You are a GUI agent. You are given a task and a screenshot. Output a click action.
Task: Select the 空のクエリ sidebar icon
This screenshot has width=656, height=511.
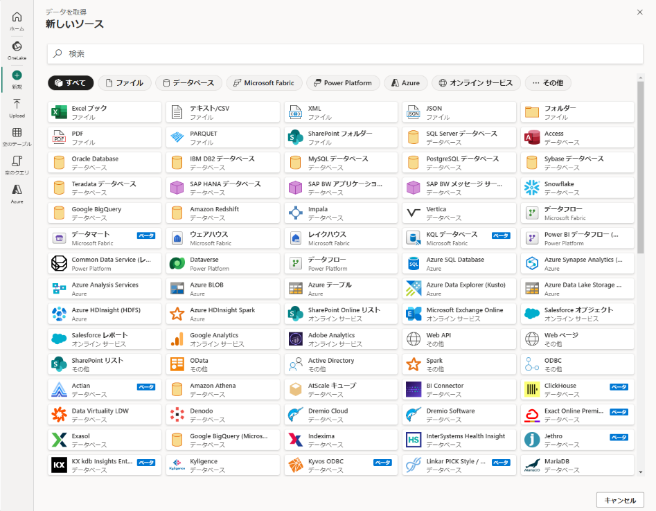coord(17,161)
